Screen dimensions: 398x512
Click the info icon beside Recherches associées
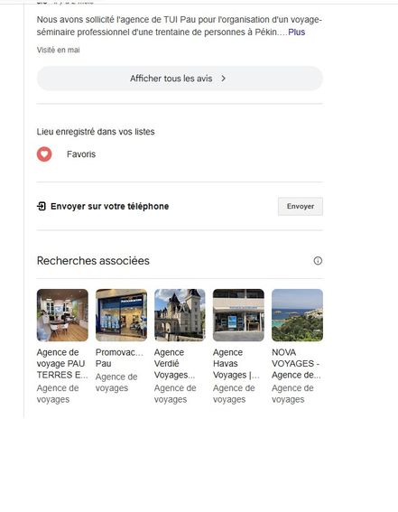(318, 261)
